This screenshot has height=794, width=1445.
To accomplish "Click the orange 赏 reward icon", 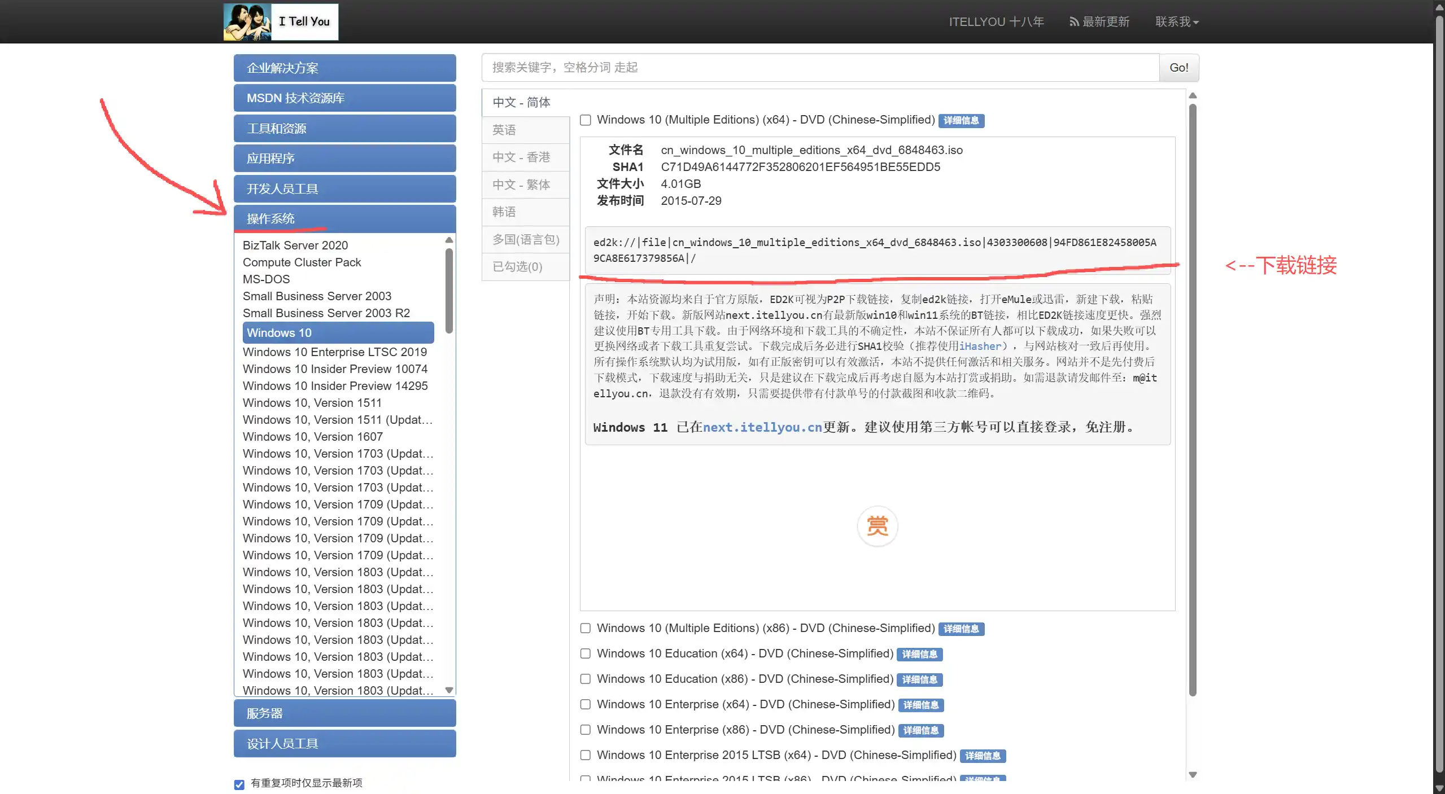I will [x=877, y=526].
